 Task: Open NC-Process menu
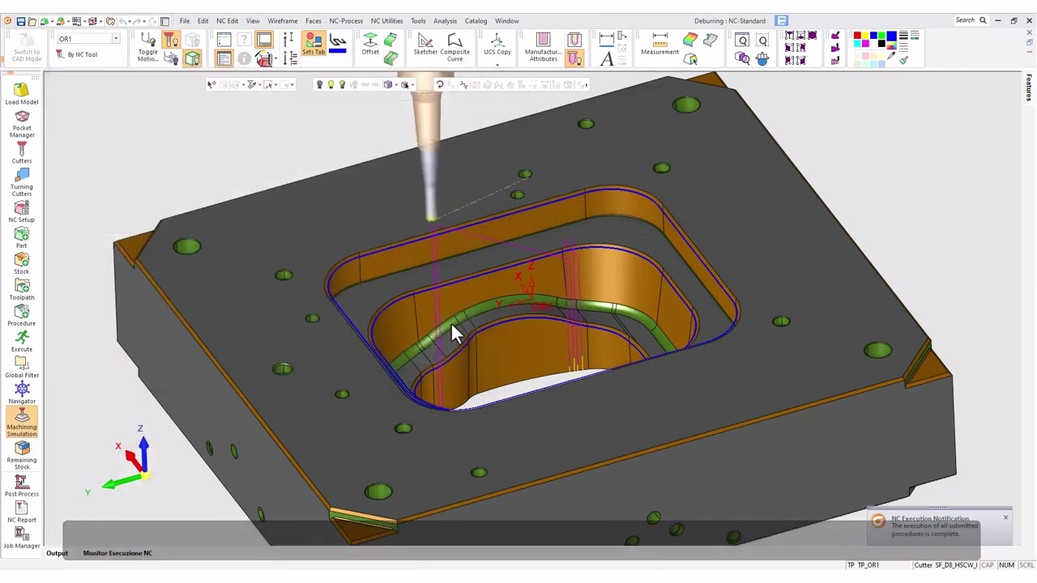tap(346, 21)
